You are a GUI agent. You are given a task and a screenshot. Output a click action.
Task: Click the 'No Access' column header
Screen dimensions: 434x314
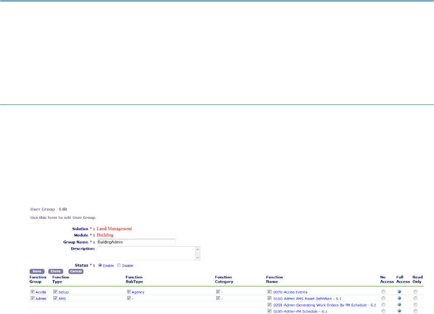click(387, 279)
